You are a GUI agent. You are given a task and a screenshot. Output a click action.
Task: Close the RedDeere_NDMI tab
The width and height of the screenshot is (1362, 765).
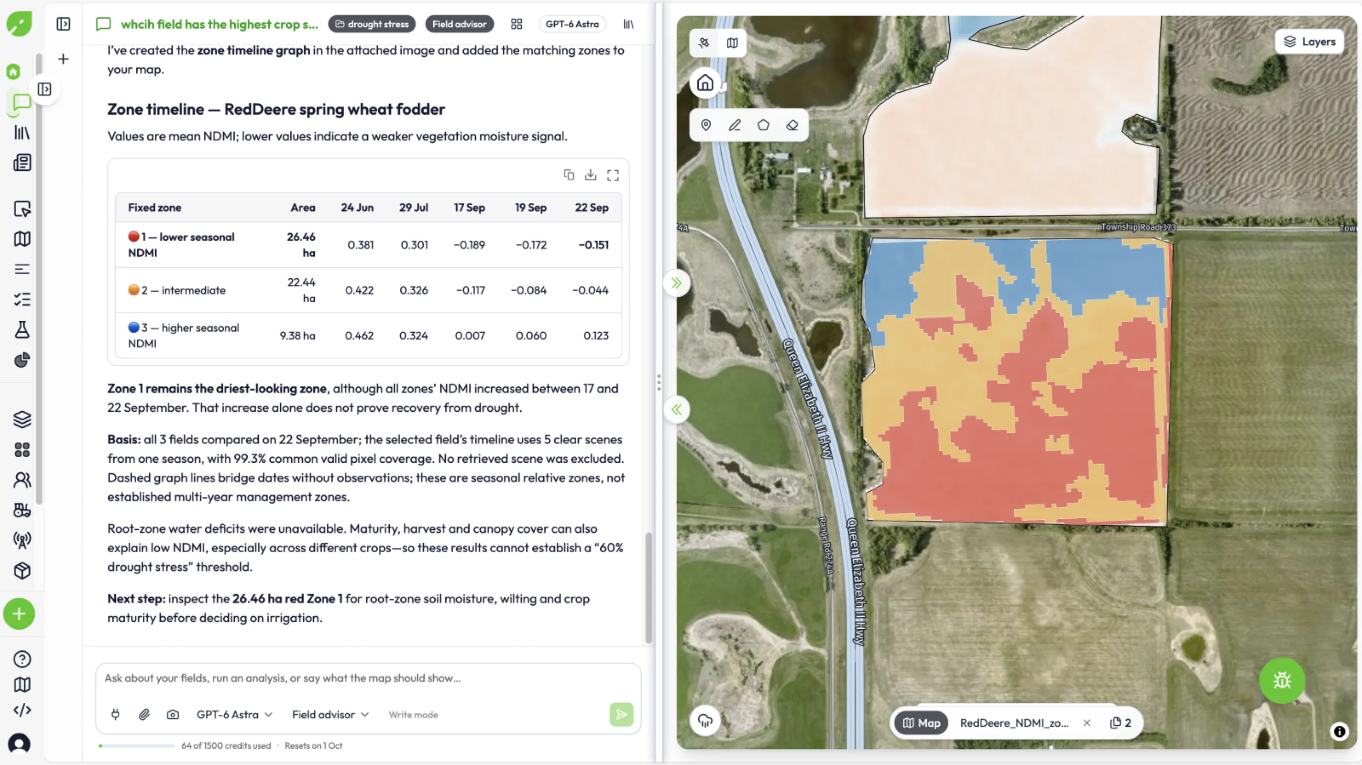(1087, 723)
